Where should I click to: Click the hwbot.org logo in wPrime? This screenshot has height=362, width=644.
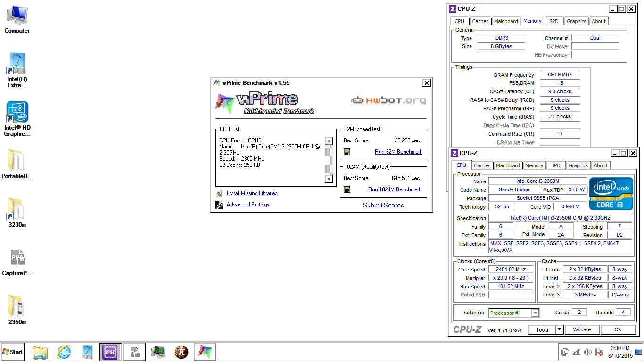click(x=388, y=100)
